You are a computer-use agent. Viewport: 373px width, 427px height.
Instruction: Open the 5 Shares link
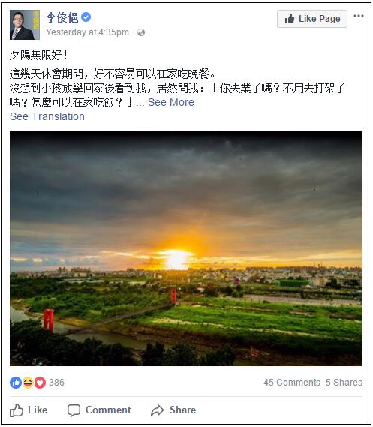(344, 383)
